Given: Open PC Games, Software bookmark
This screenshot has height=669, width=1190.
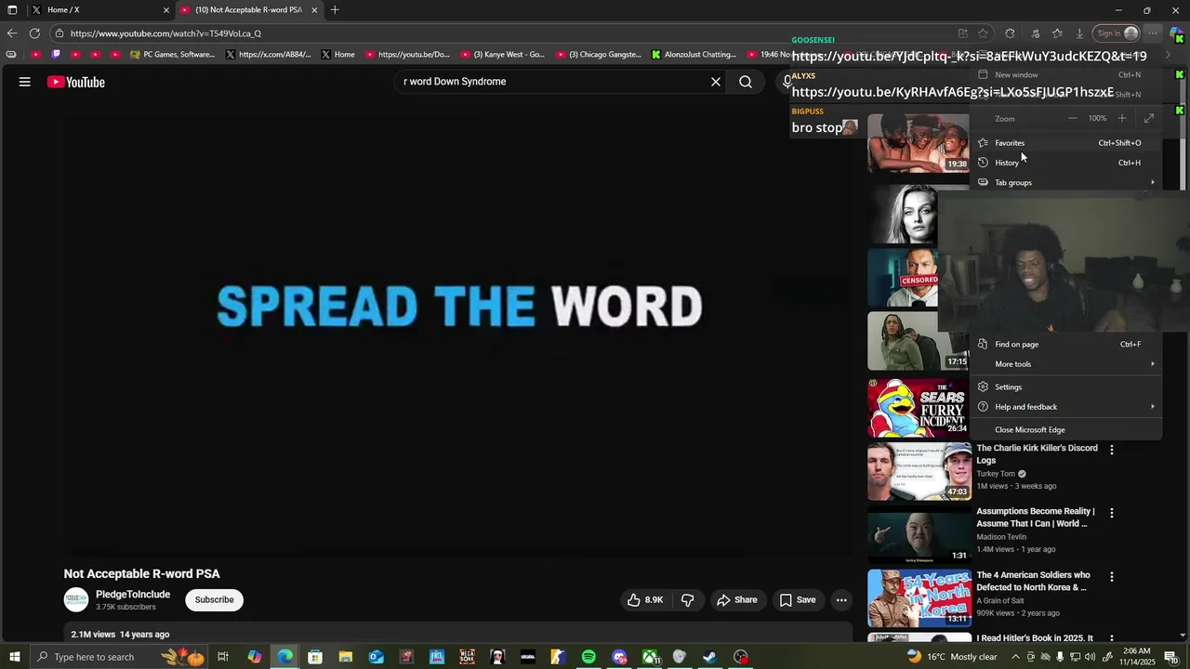Looking at the screenshot, I should [x=173, y=55].
